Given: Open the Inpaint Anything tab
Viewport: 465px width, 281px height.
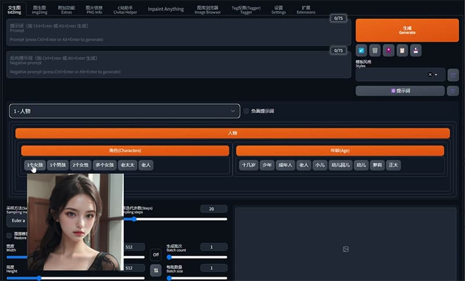Looking at the screenshot, I should [x=166, y=9].
